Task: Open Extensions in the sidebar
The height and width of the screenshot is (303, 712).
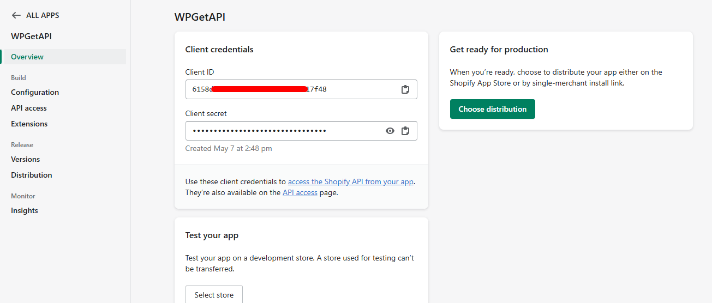Action: tap(29, 124)
